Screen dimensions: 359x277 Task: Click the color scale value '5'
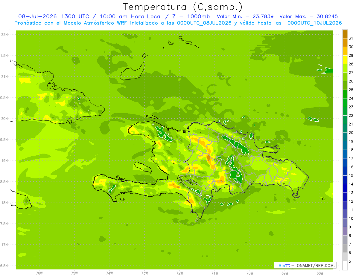pos(350,261)
